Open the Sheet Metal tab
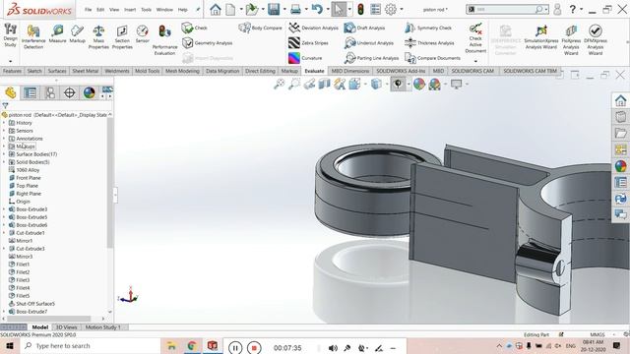 coord(86,71)
